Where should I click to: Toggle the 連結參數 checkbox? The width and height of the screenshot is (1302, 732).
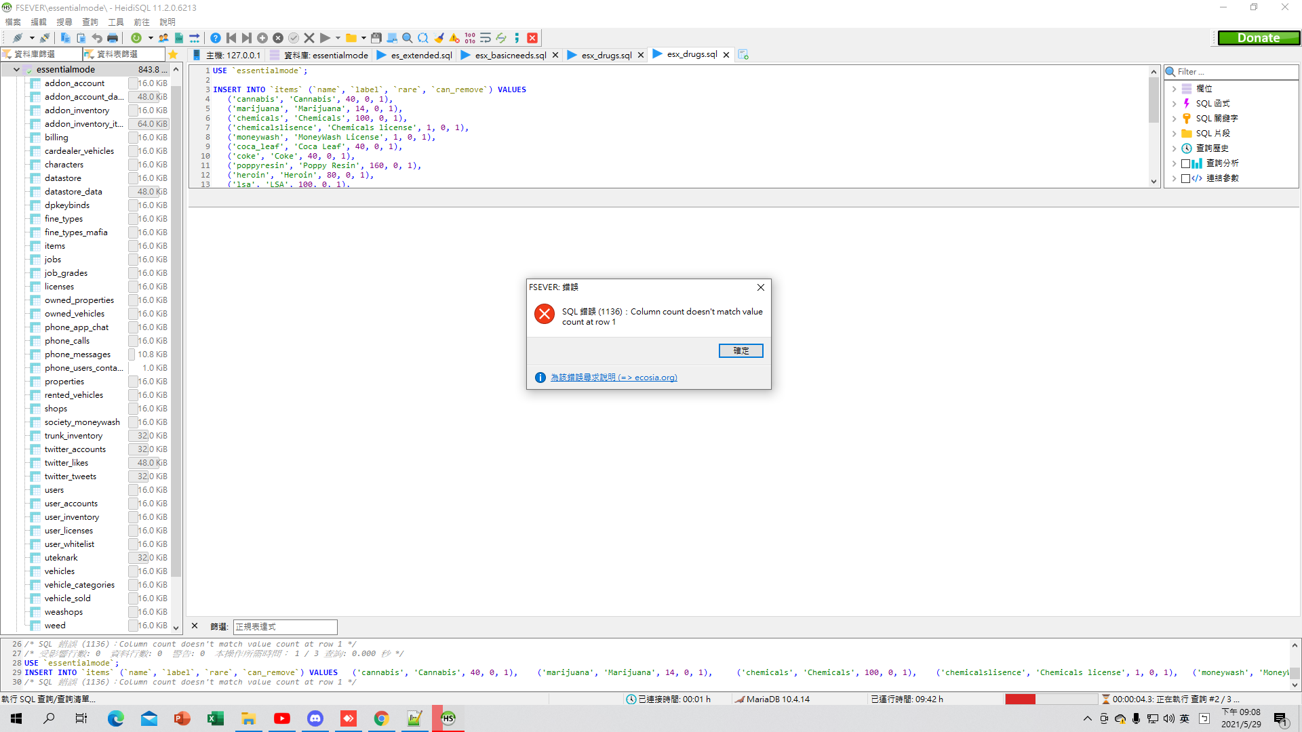[1185, 178]
